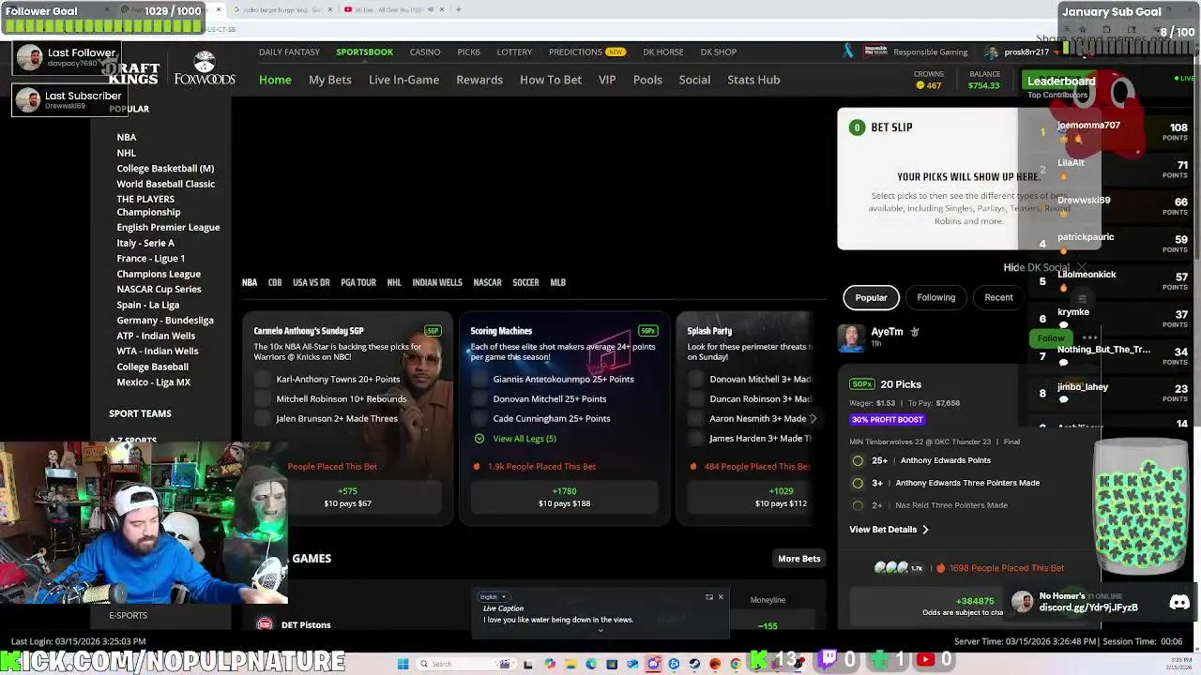The width and height of the screenshot is (1201, 675).
Task: Open NASCAR Cup Series sidebar link
Action: coord(159,289)
